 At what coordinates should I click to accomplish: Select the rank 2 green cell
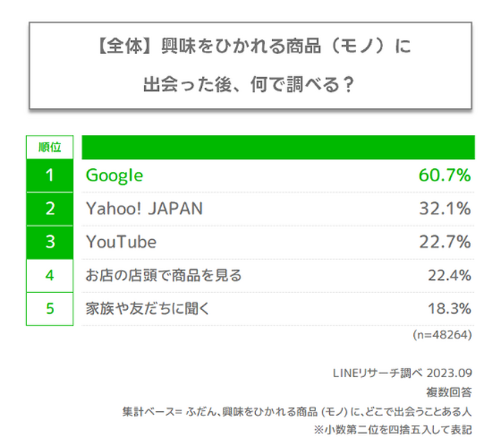49,209
